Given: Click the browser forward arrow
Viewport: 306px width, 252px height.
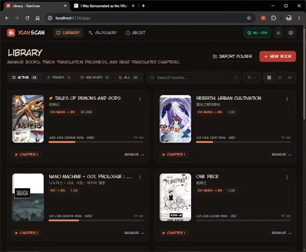Looking at the screenshot, I should tap(17, 18).
